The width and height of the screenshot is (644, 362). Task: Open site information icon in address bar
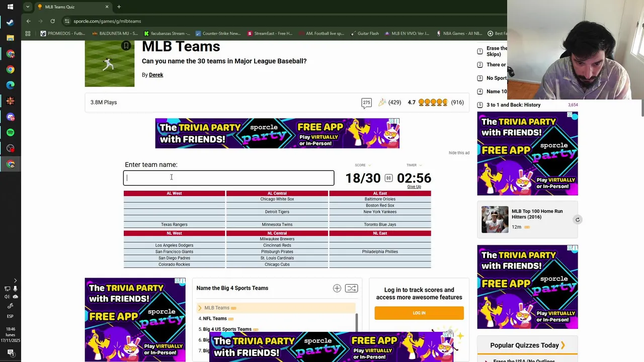(x=66, y=21)
